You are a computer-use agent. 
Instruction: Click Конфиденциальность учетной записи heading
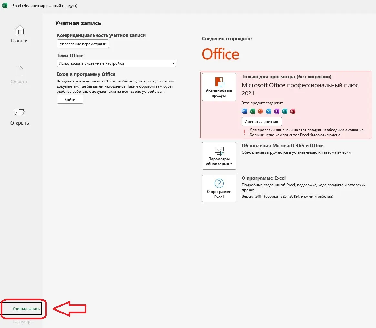[x=101, y=35]
